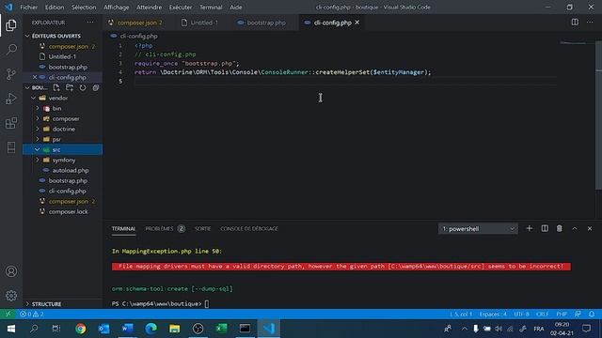Close cli-config.php in open editors list
602x338 pixels.
pos(35,77)
